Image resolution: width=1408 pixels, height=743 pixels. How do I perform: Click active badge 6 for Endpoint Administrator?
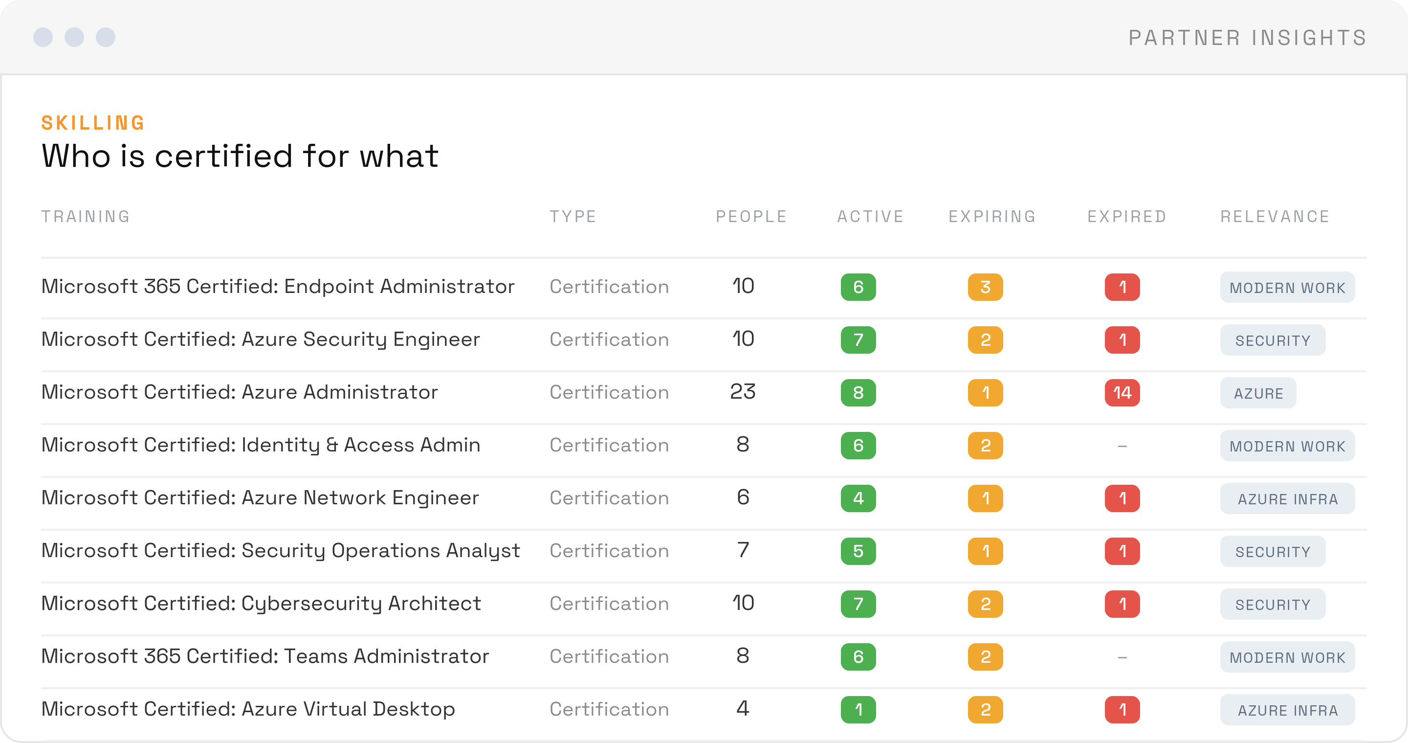click(x=858, y=287)
